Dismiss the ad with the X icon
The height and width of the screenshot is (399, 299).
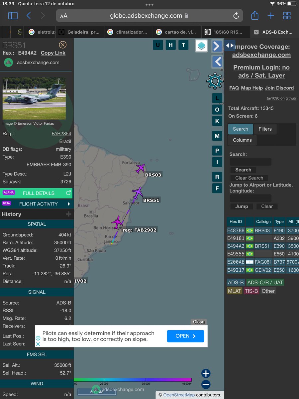[x=38, y=344]
